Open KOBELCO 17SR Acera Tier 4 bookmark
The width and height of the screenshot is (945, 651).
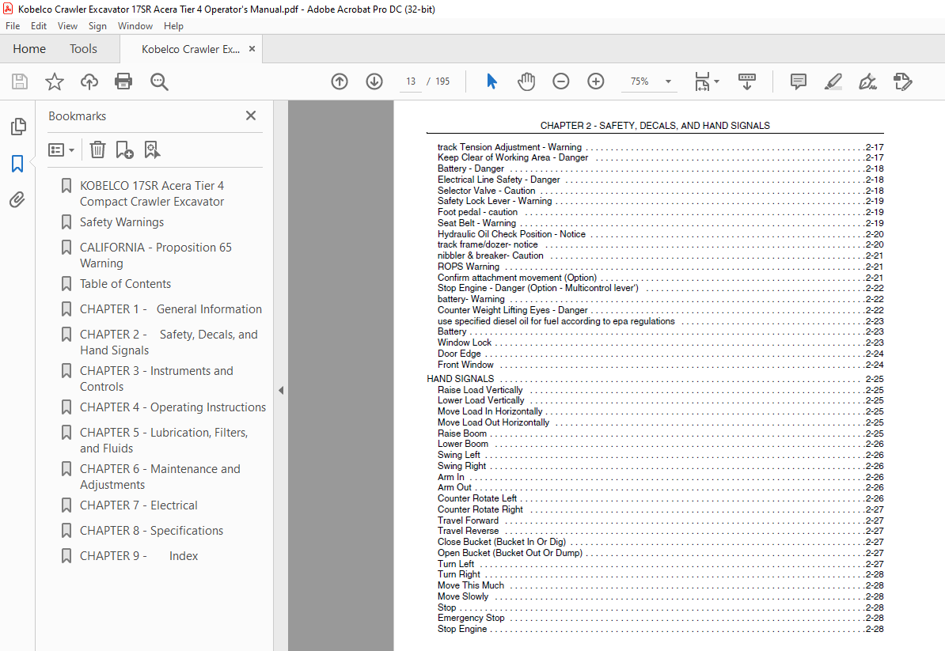(x=152, y=193)
